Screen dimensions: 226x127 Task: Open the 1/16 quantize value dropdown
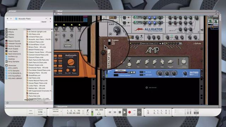[41, 112]
